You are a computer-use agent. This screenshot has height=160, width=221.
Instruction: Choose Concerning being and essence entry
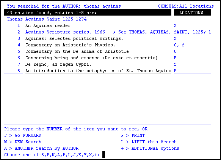point(91,58)
